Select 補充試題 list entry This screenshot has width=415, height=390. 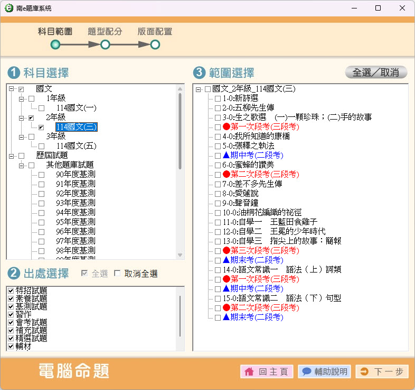pos(31,330)
